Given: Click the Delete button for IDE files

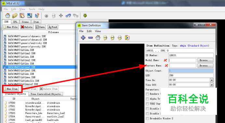Looking at the screenshot, I should click(27, 27).
